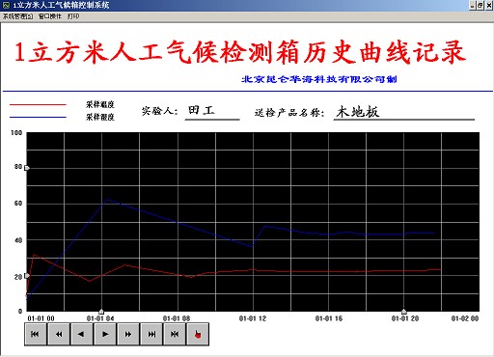Click the red hand pointer button
The width and height of the screenshot is (494, 357).
click(x=198, y=334)
